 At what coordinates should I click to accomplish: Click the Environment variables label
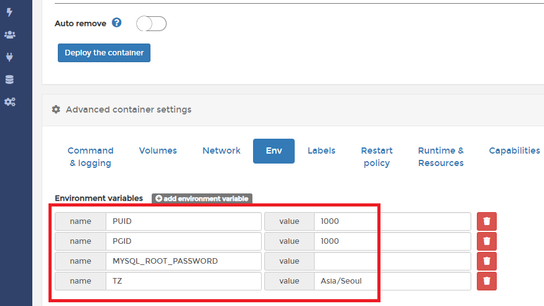[99, 198]
